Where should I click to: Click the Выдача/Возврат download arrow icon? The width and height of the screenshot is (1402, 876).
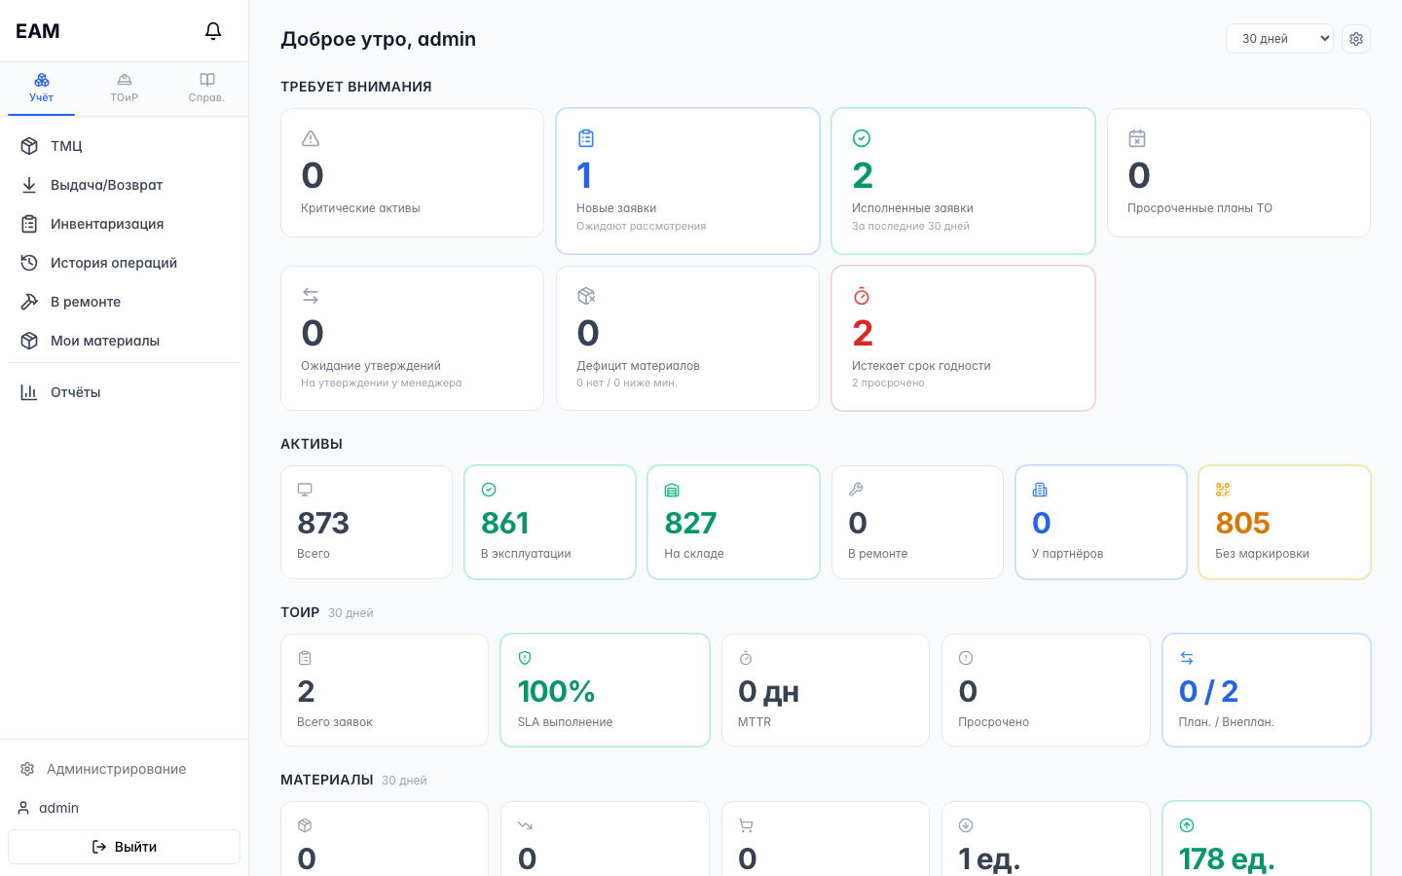(x=29, y=185)
